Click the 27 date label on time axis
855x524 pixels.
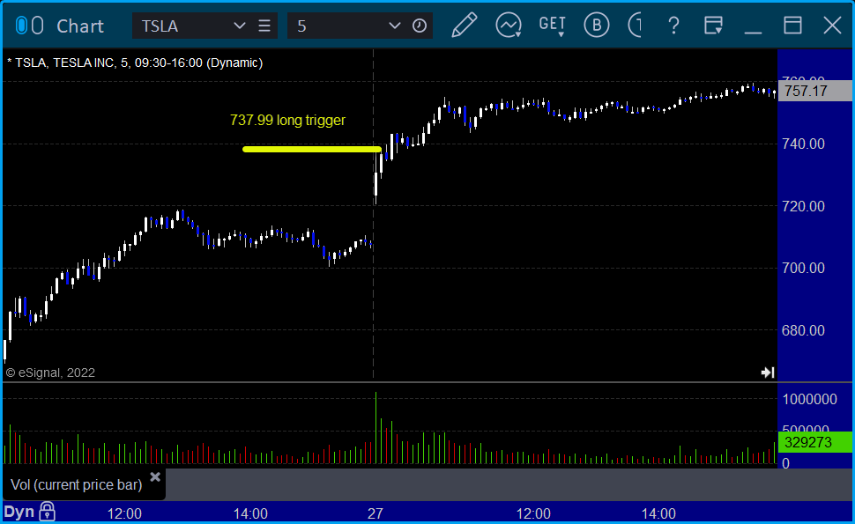(375, 513)
